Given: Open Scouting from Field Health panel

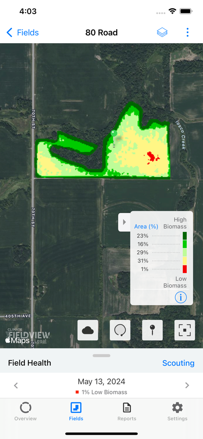Looking at the screenshot, I should pos(179,363).
